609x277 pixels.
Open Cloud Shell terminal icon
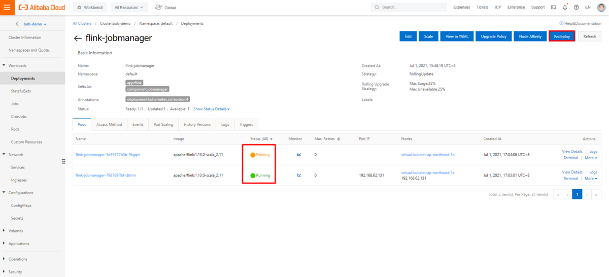tap(553, 8)
